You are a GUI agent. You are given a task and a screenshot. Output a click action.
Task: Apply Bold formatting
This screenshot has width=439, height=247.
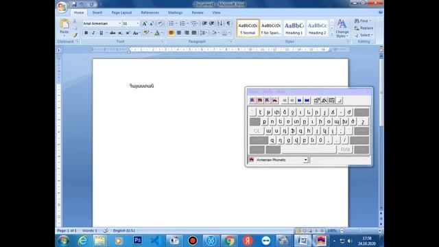(x=86, y=33)
